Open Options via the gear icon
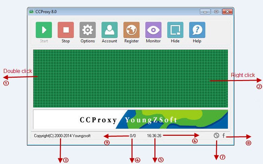263x164 pixels. click(88, 30)
